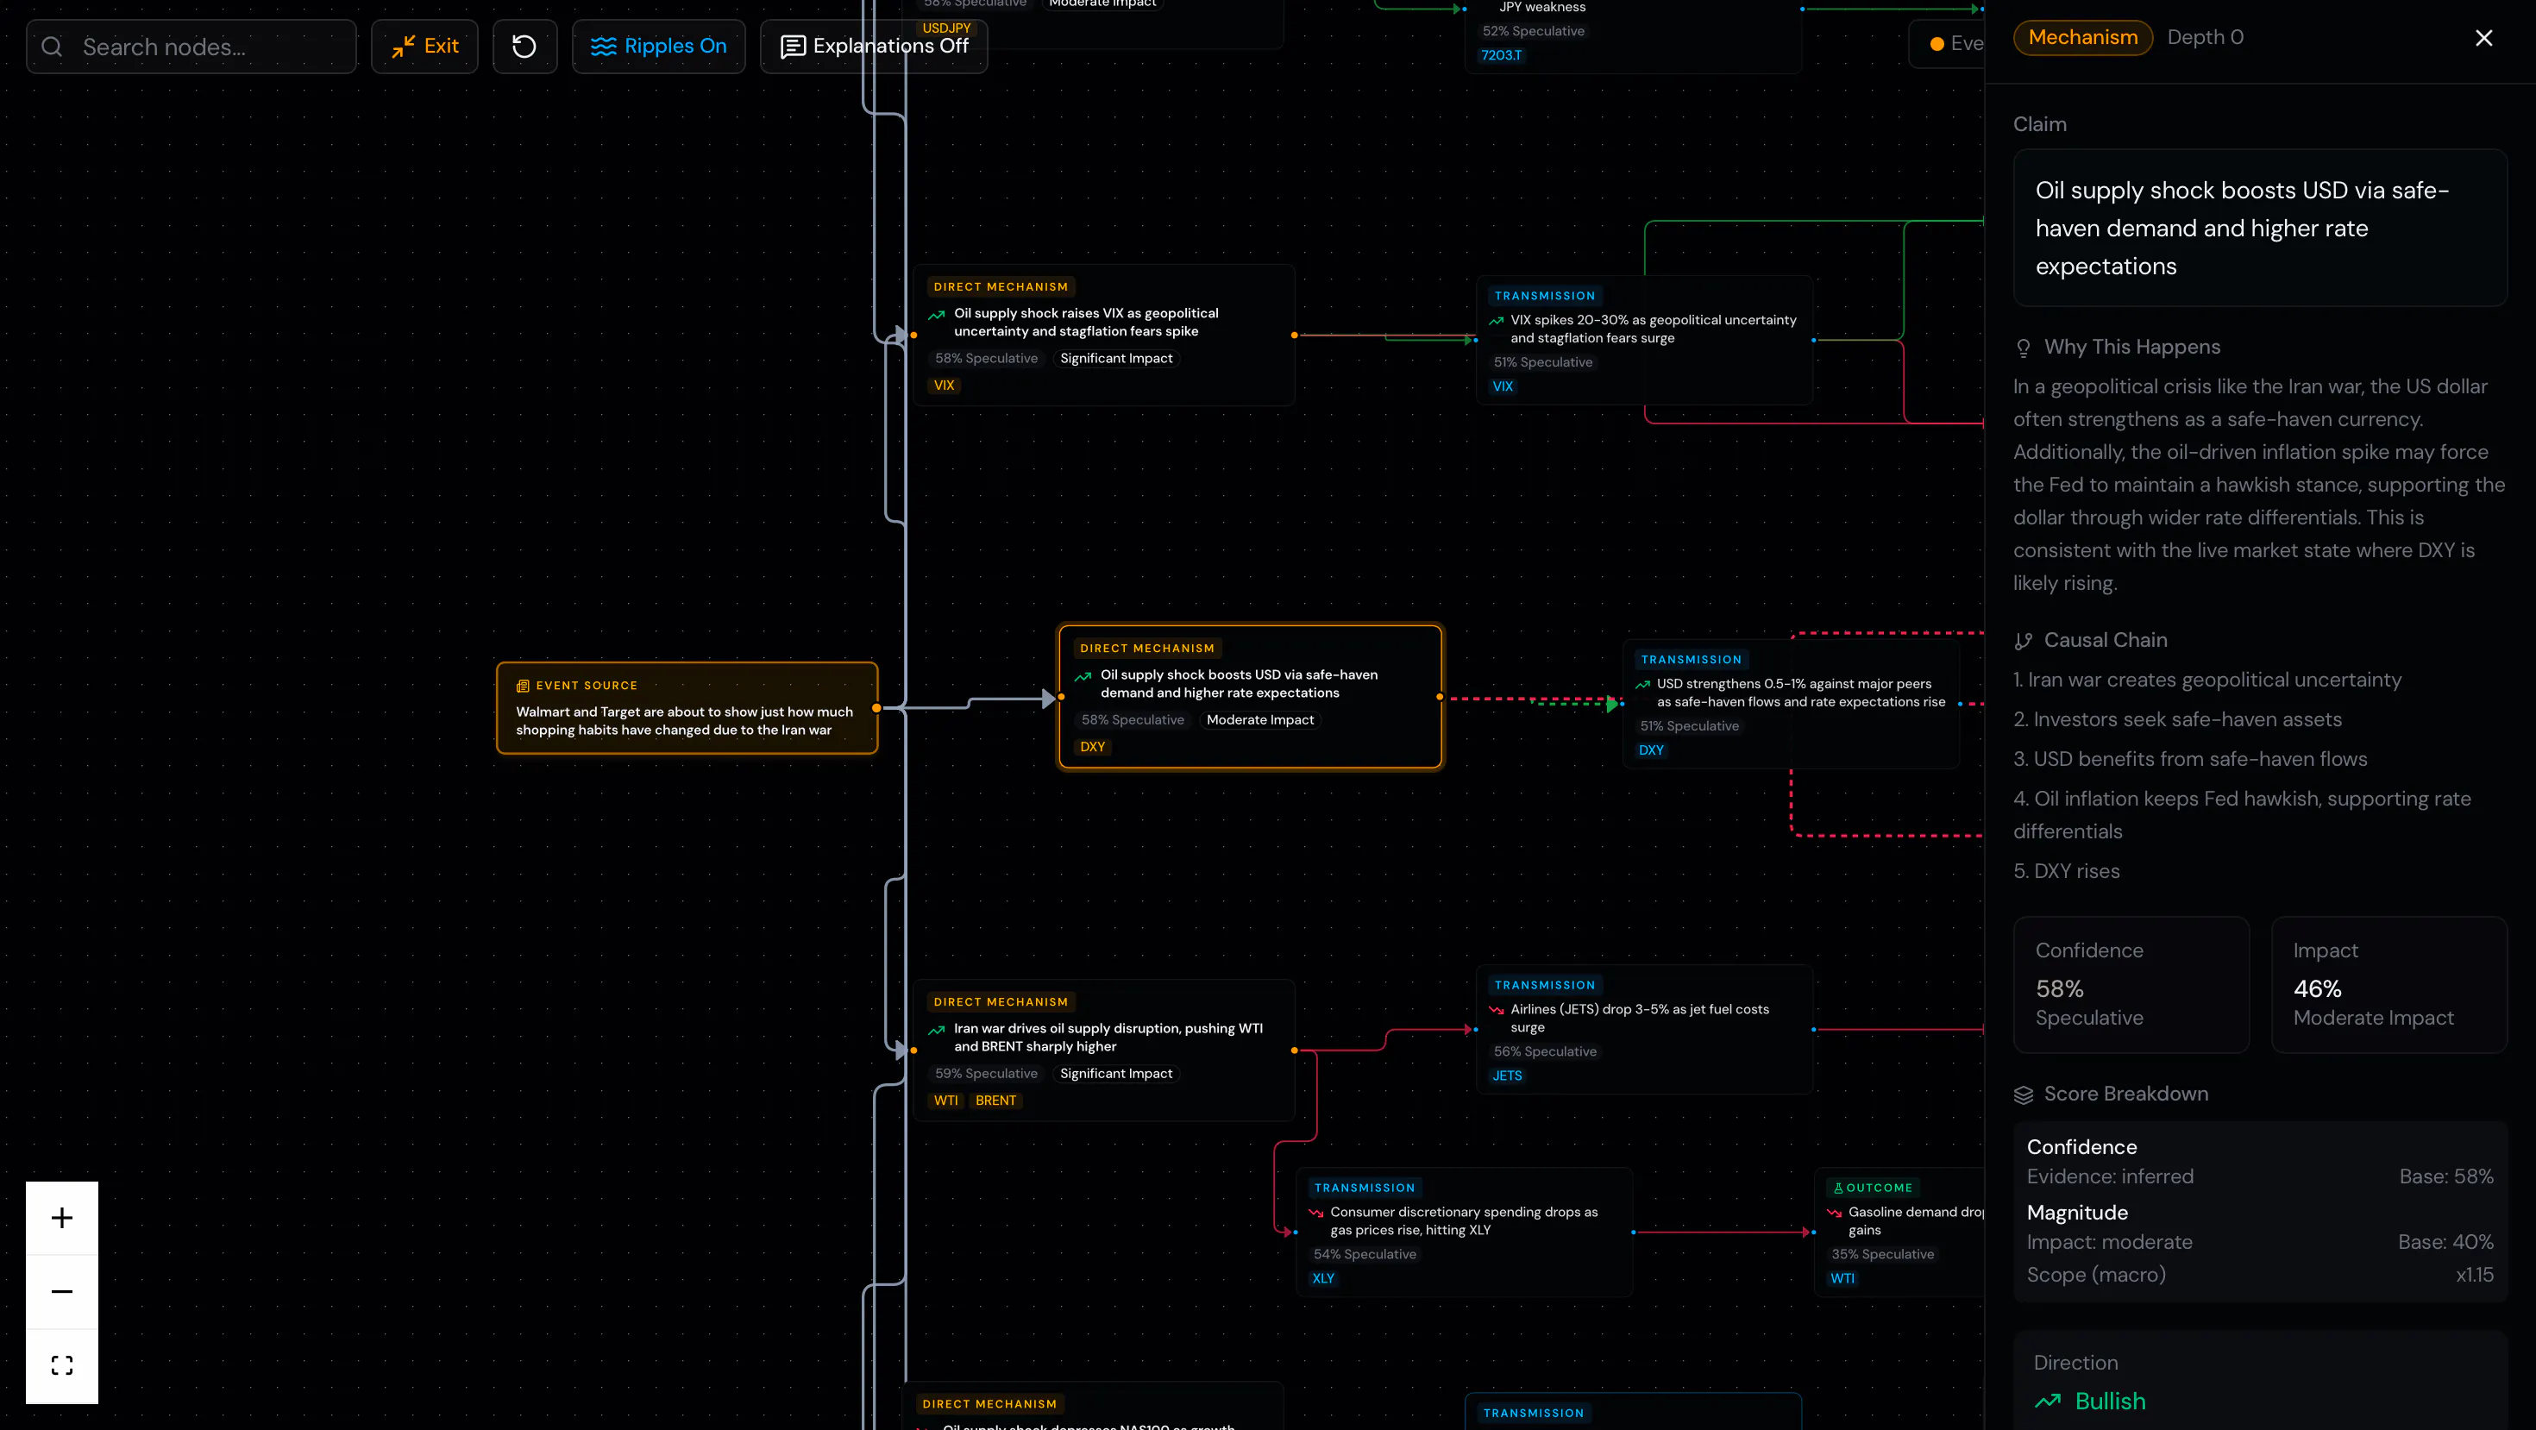The width and height of the screenshot is (2536, 1430).
Task: Click trend-up icon on Iran war oil node
Action: click(x=936, y=1031)
